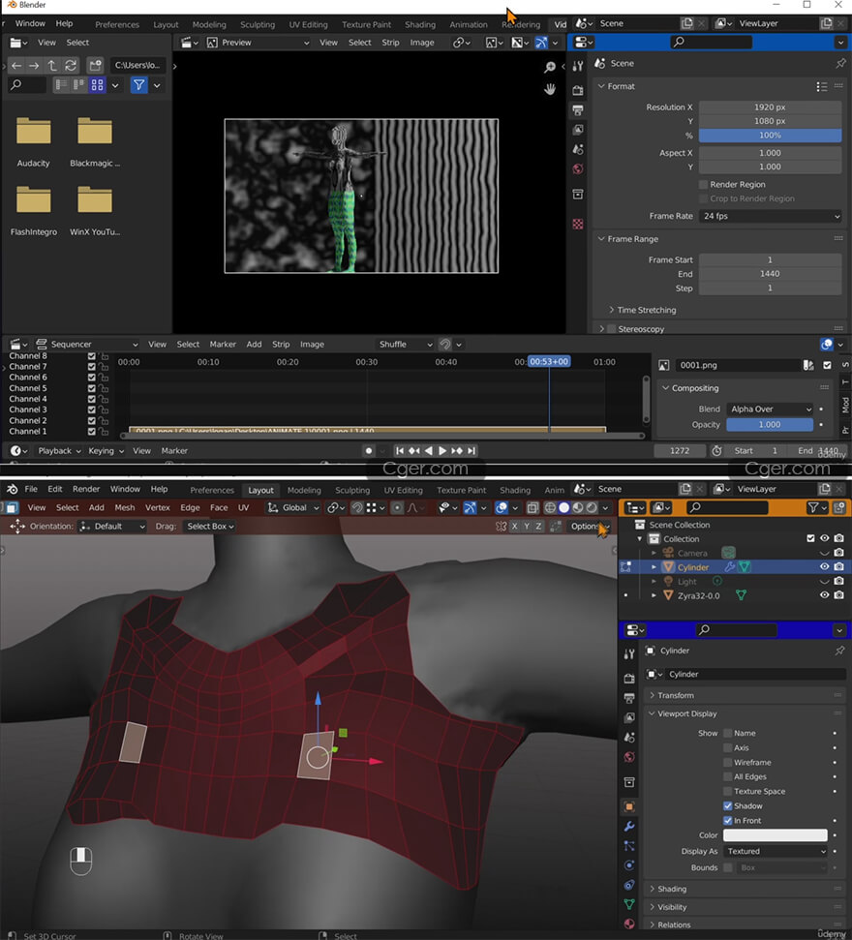Screen dimensions: 852x940
Task: Open Output properties tab in top panel
Action: (x=578, y=110)
